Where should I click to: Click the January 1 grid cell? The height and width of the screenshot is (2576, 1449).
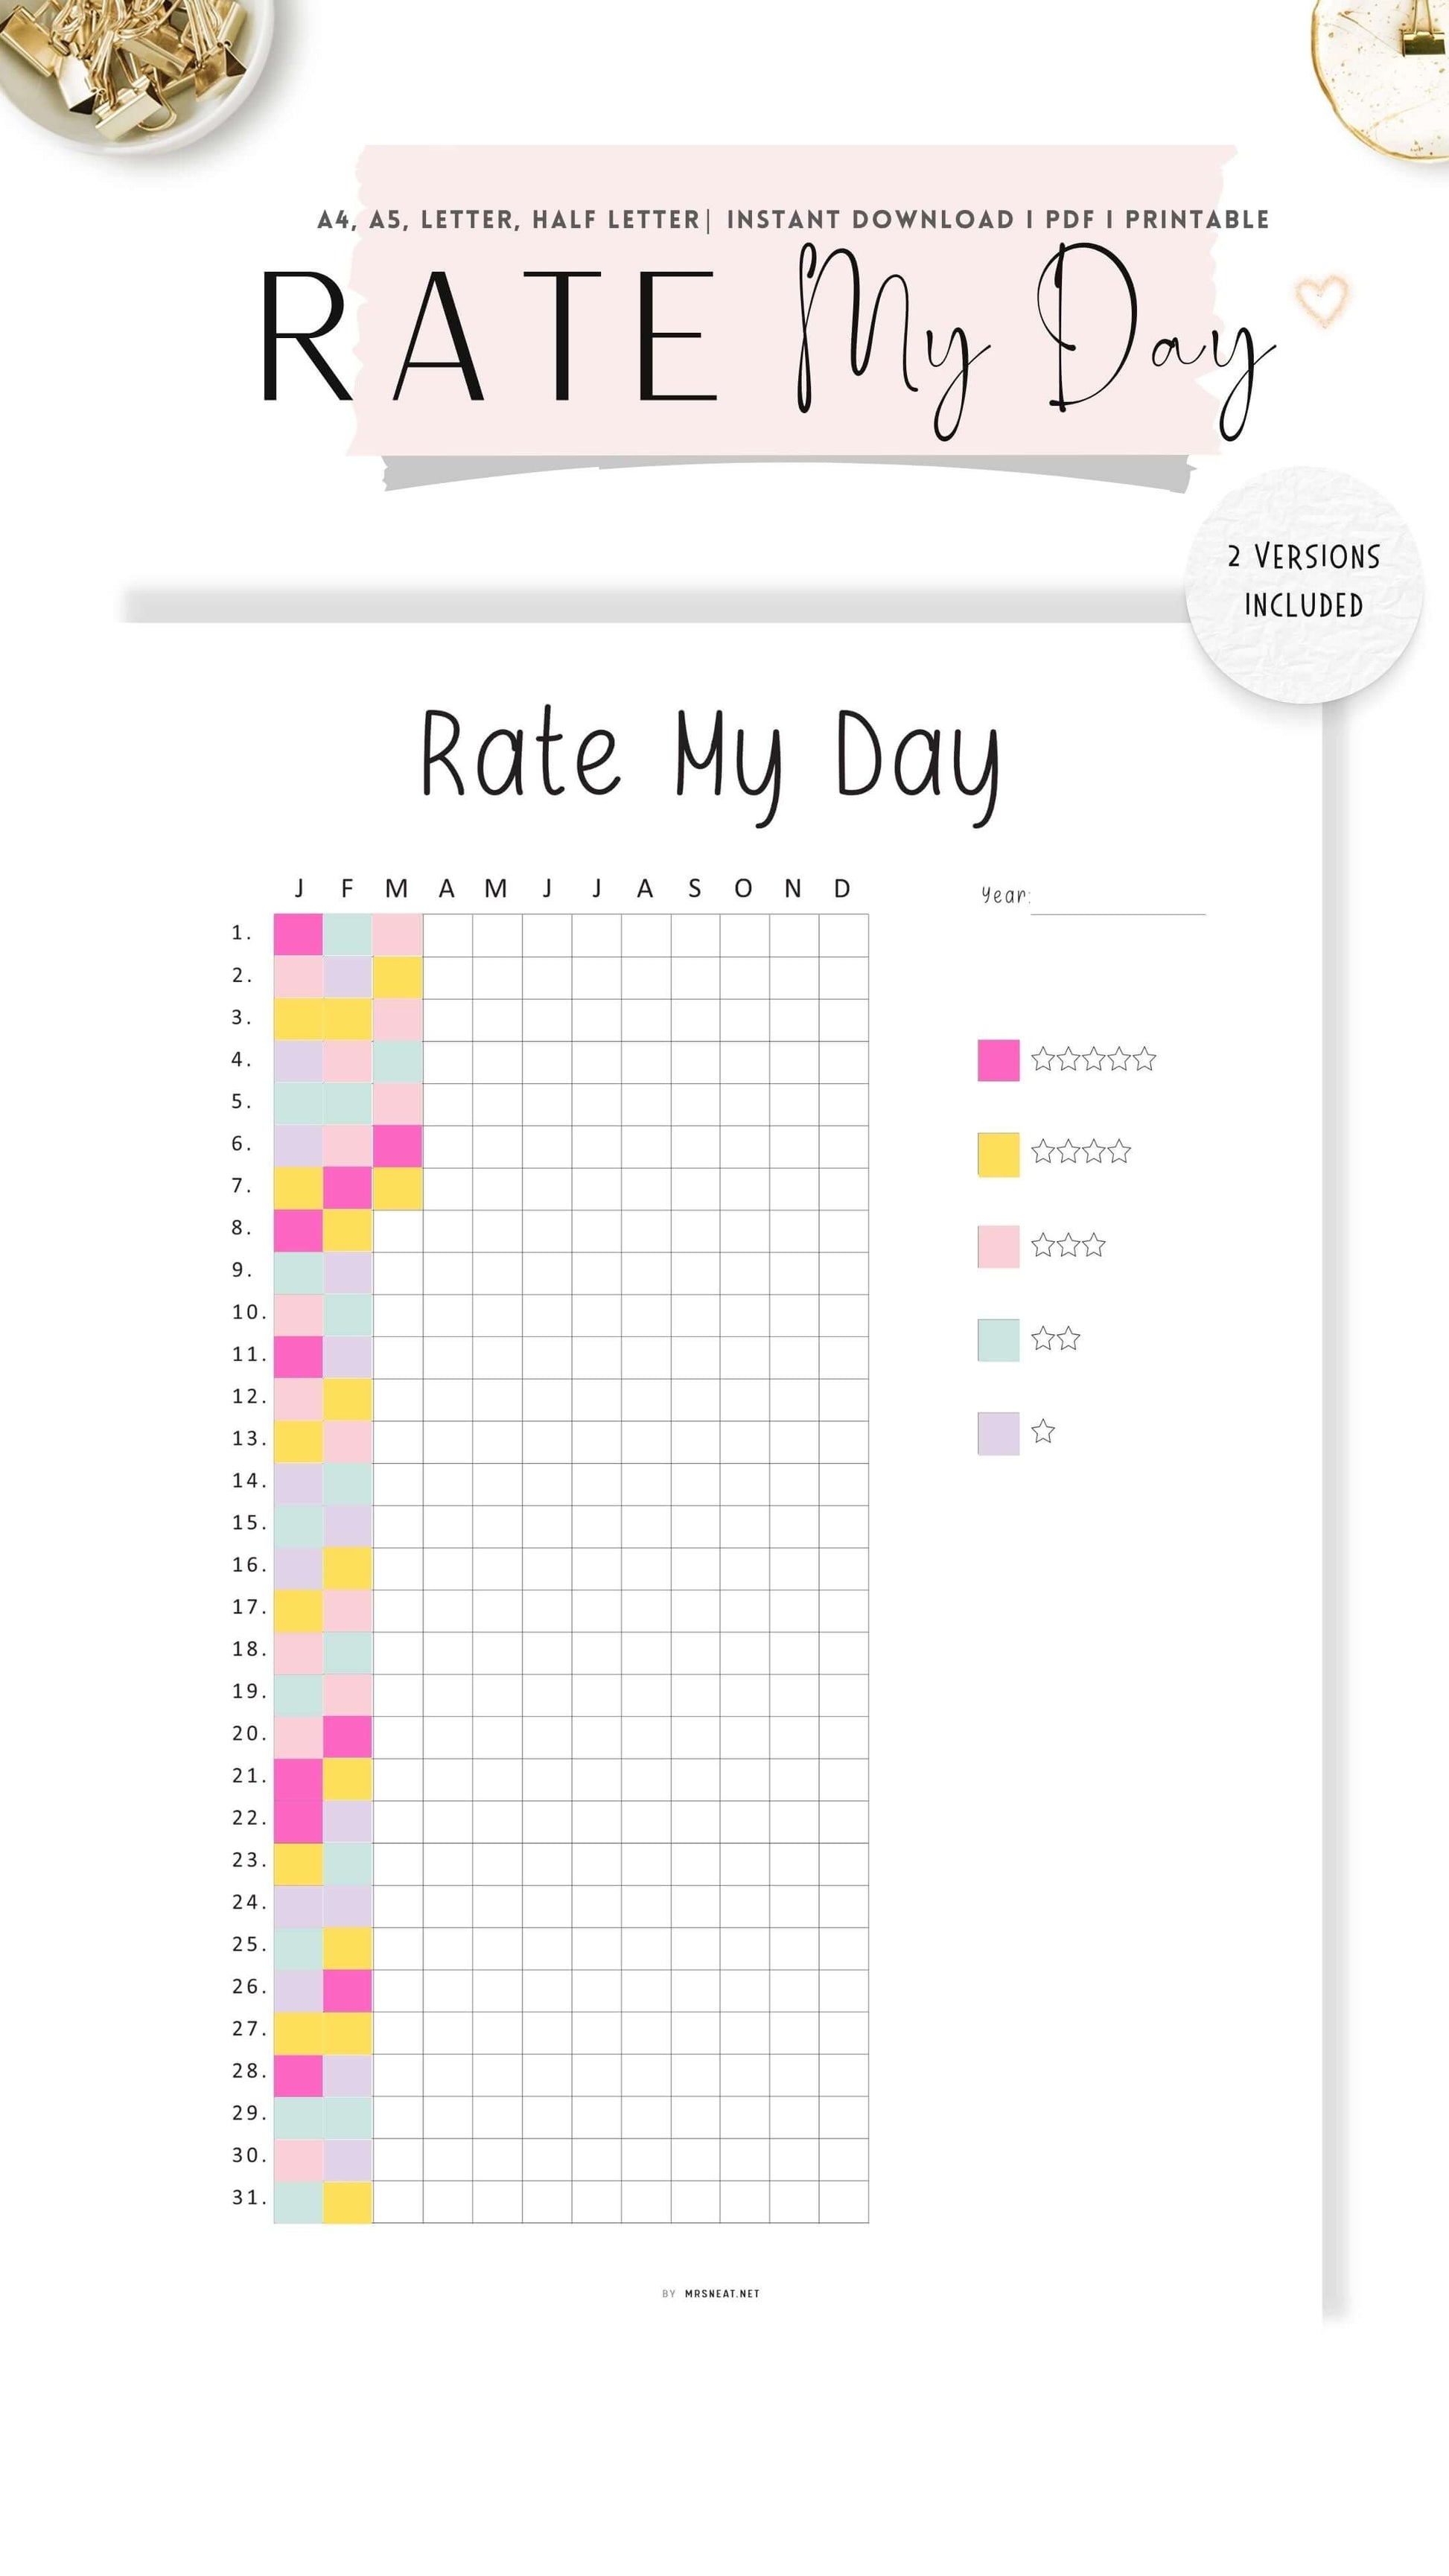coord(298,935)
